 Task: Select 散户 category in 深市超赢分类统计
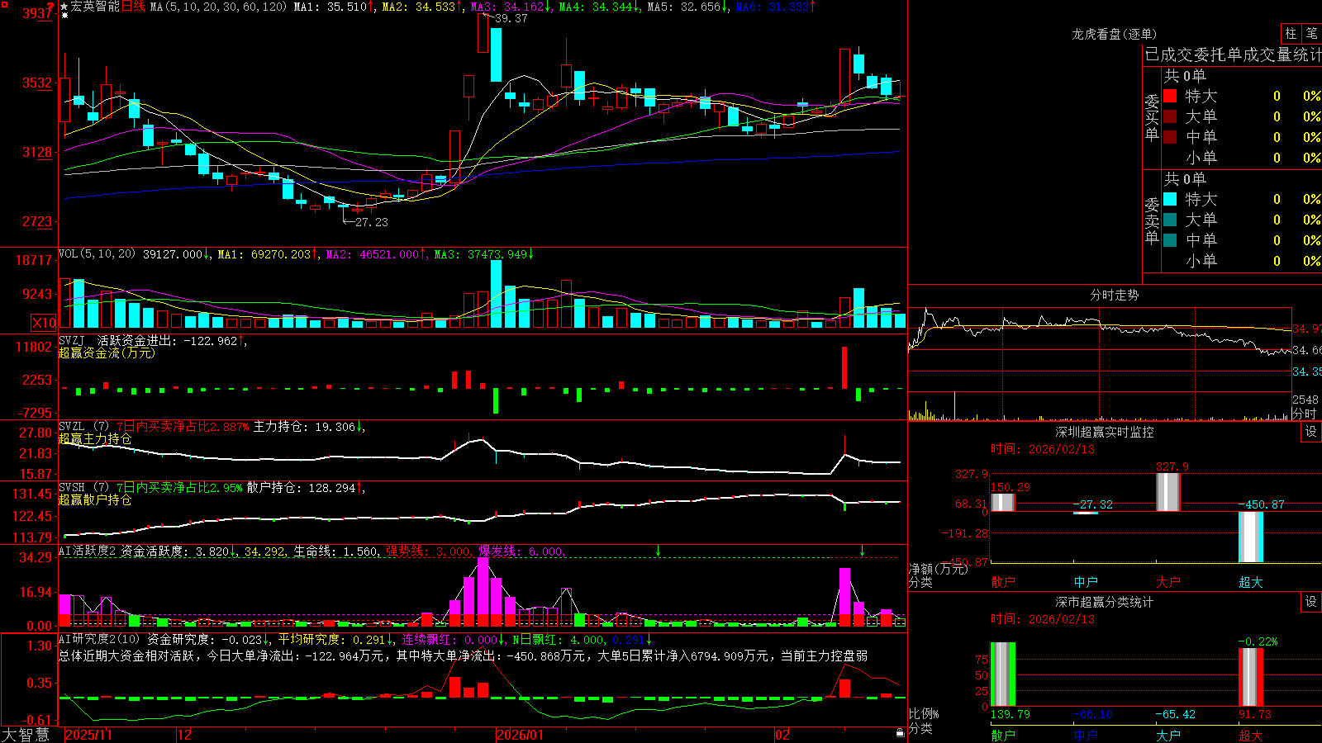tap(1003, 736)
